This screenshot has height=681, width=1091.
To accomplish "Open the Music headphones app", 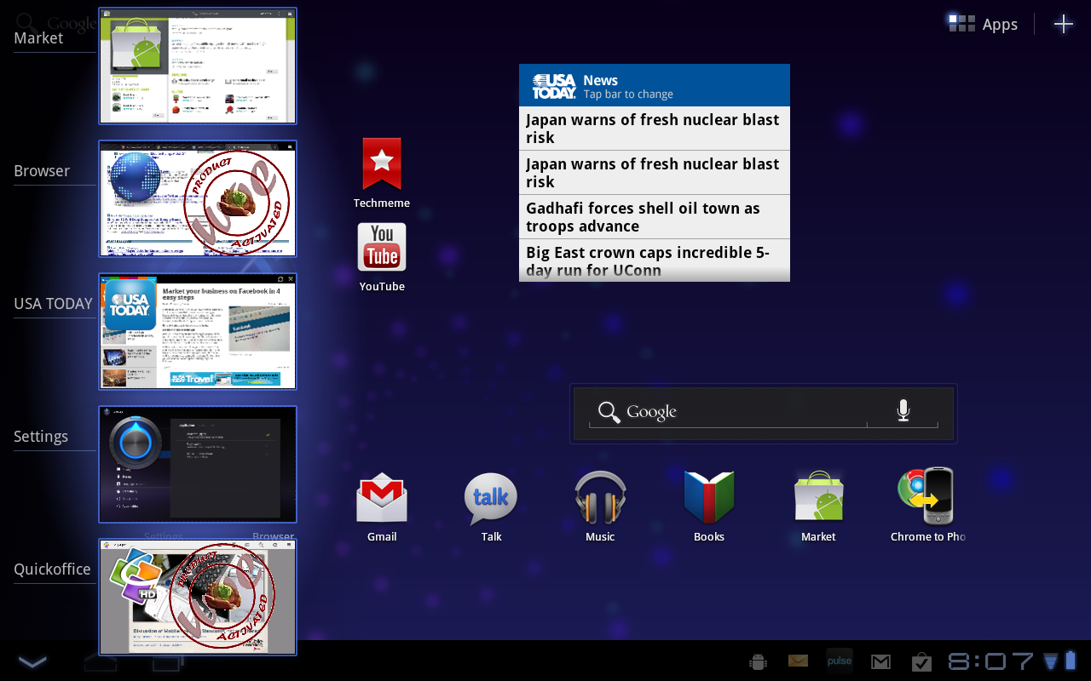I will 600,497.
